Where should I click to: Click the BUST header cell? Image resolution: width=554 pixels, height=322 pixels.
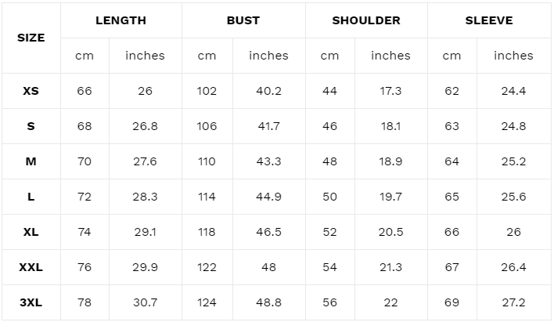pos(243,20)
